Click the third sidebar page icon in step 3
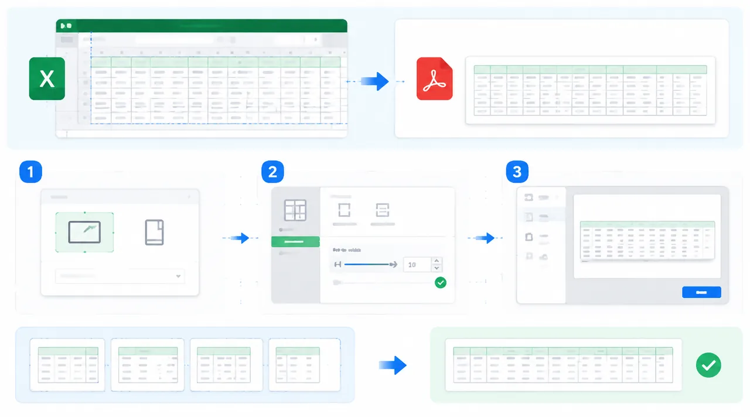750x417 pixels. pos(529,237)
